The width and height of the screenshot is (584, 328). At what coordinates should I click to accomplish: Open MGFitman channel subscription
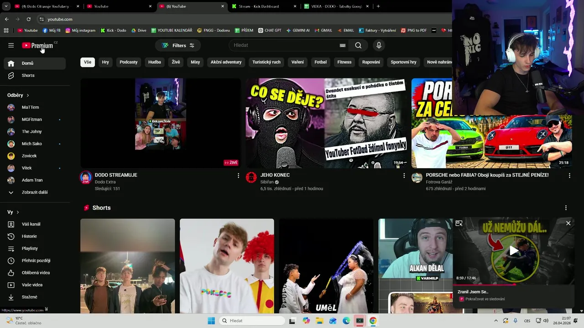click(x=35, y=119)
